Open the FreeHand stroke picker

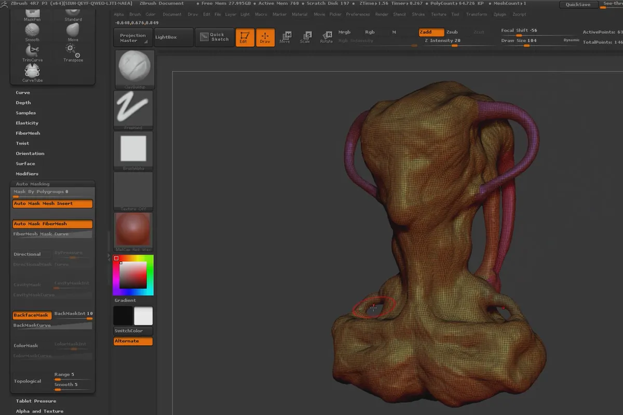point(133,110)
